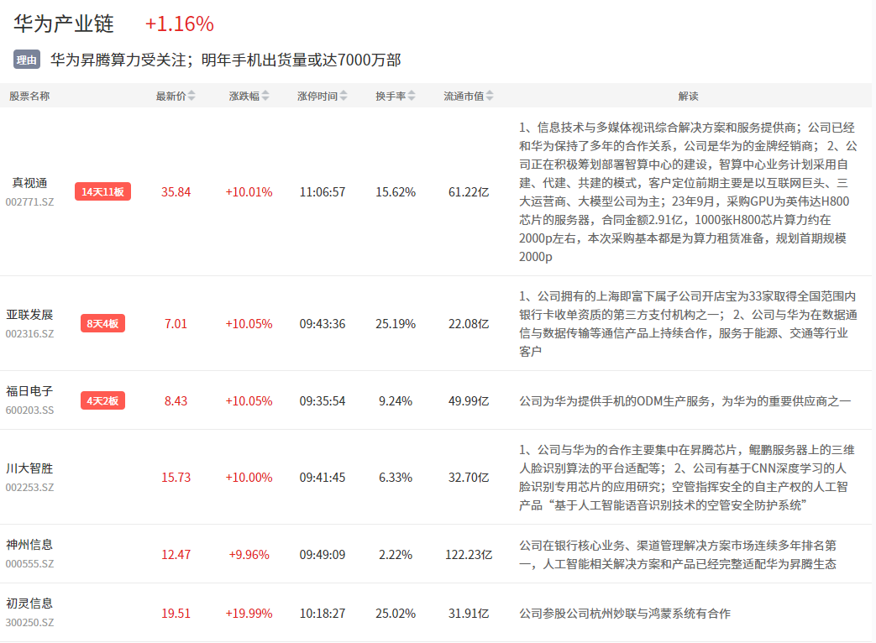Open stock 福日电子
This screenshot has width=876, height=643.
(x=29, y=390)
